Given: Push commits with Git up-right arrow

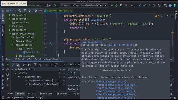Looking at the screenshot, I should click(149, 5).
